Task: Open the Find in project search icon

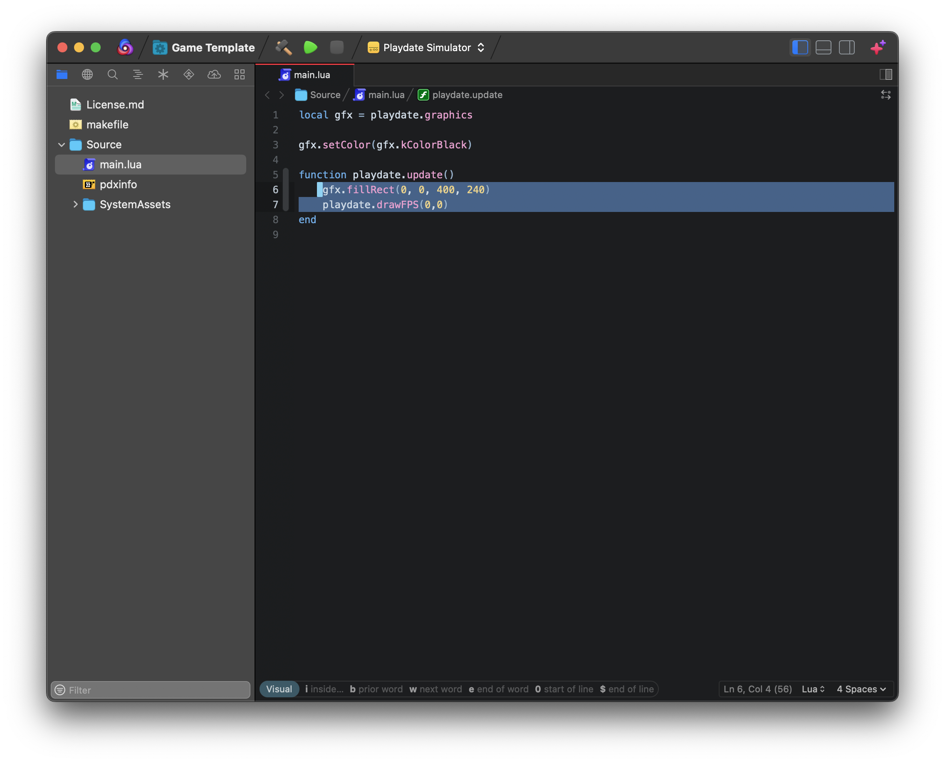Action: tap(113, 75)
